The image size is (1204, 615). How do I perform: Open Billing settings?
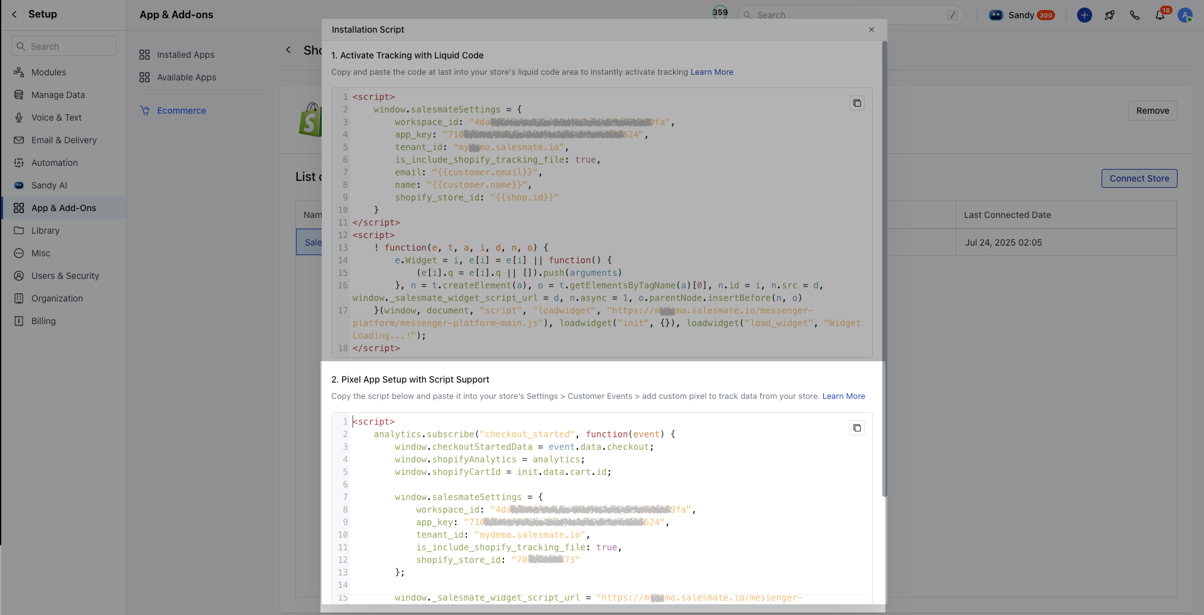(x=63, y=321)
